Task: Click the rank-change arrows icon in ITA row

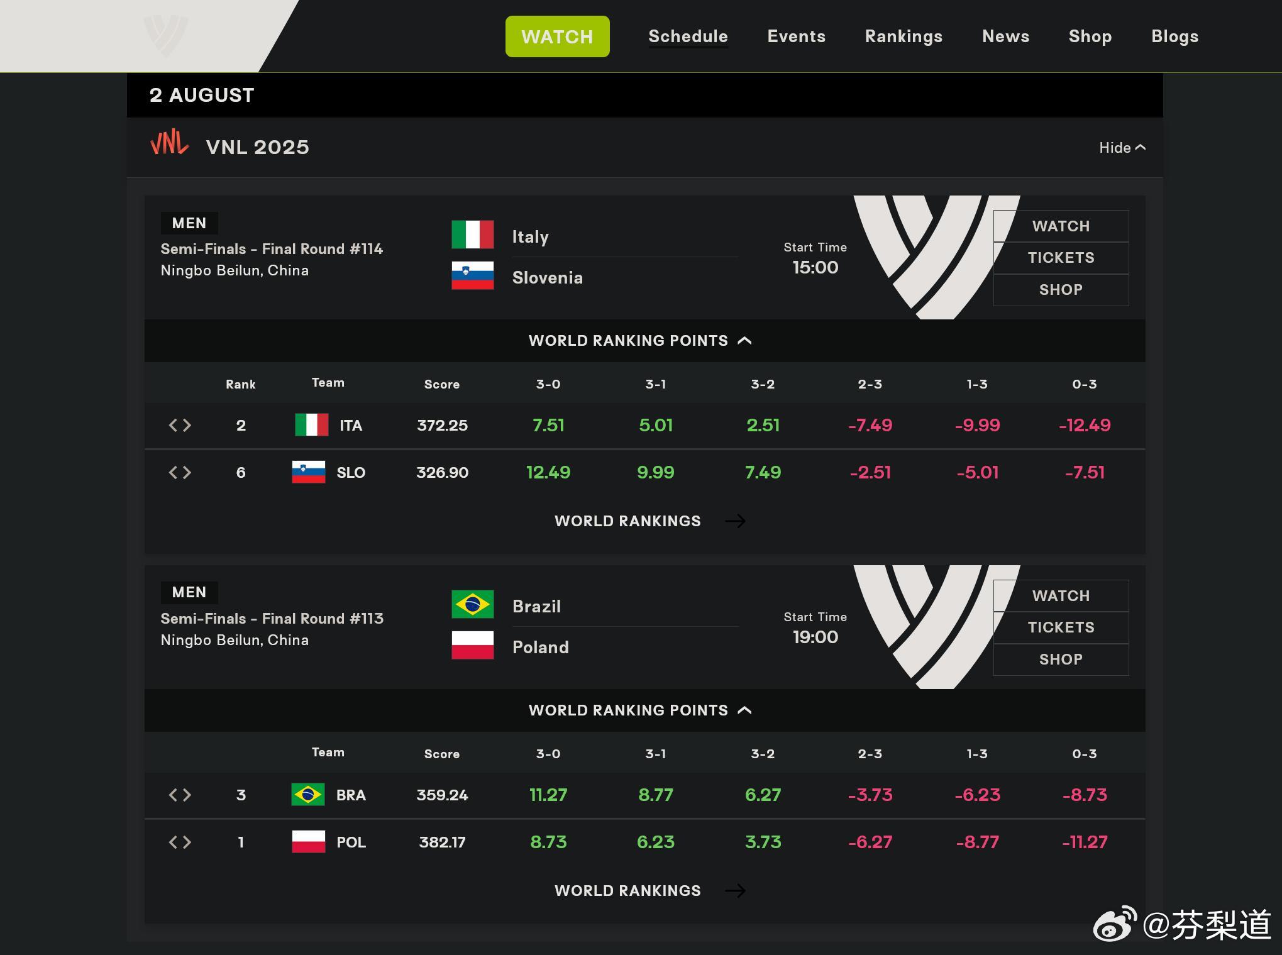Action: 180,425
